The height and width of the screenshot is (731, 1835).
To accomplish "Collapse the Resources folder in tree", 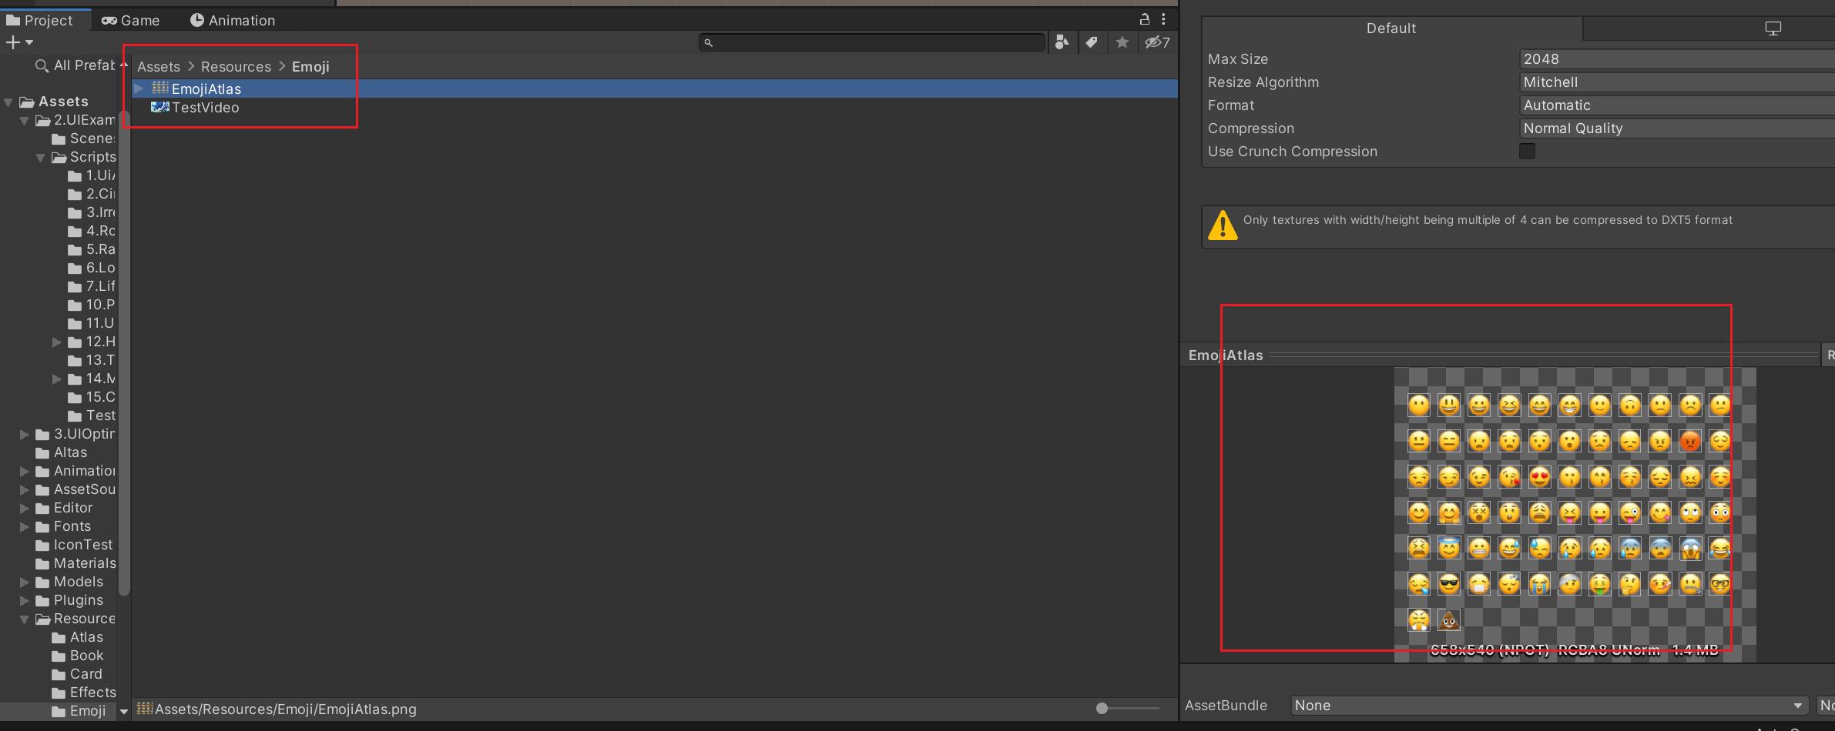I will click(25, 619).
